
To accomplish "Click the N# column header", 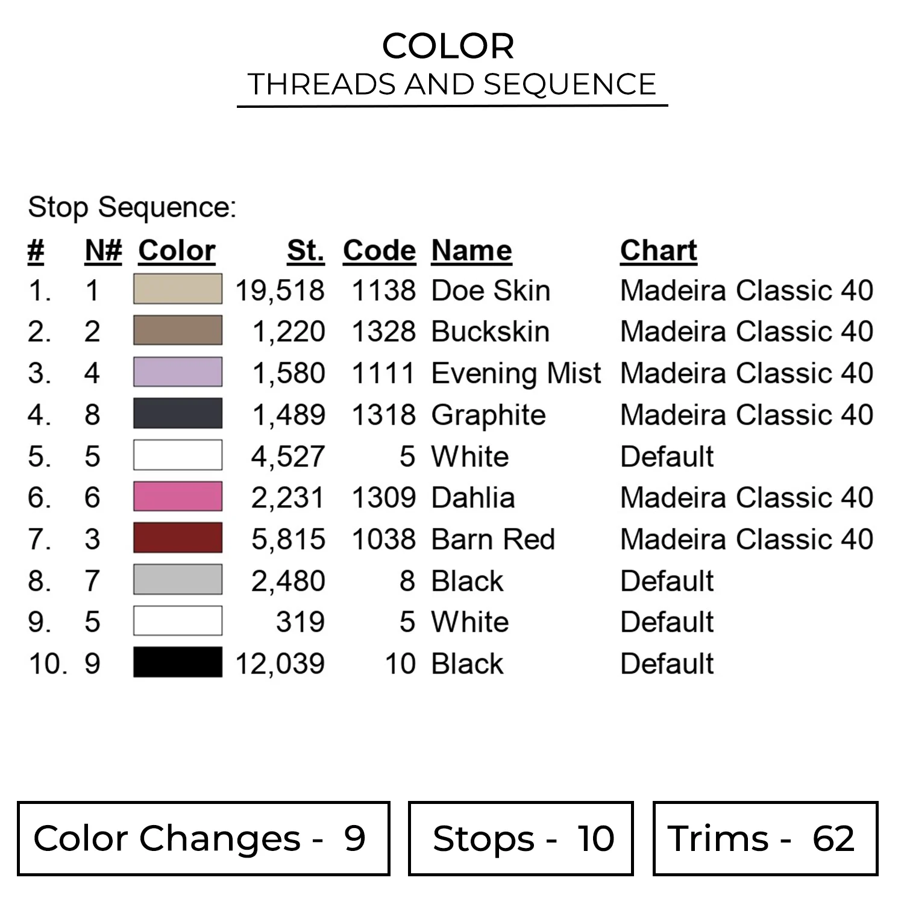I will 103,251.
